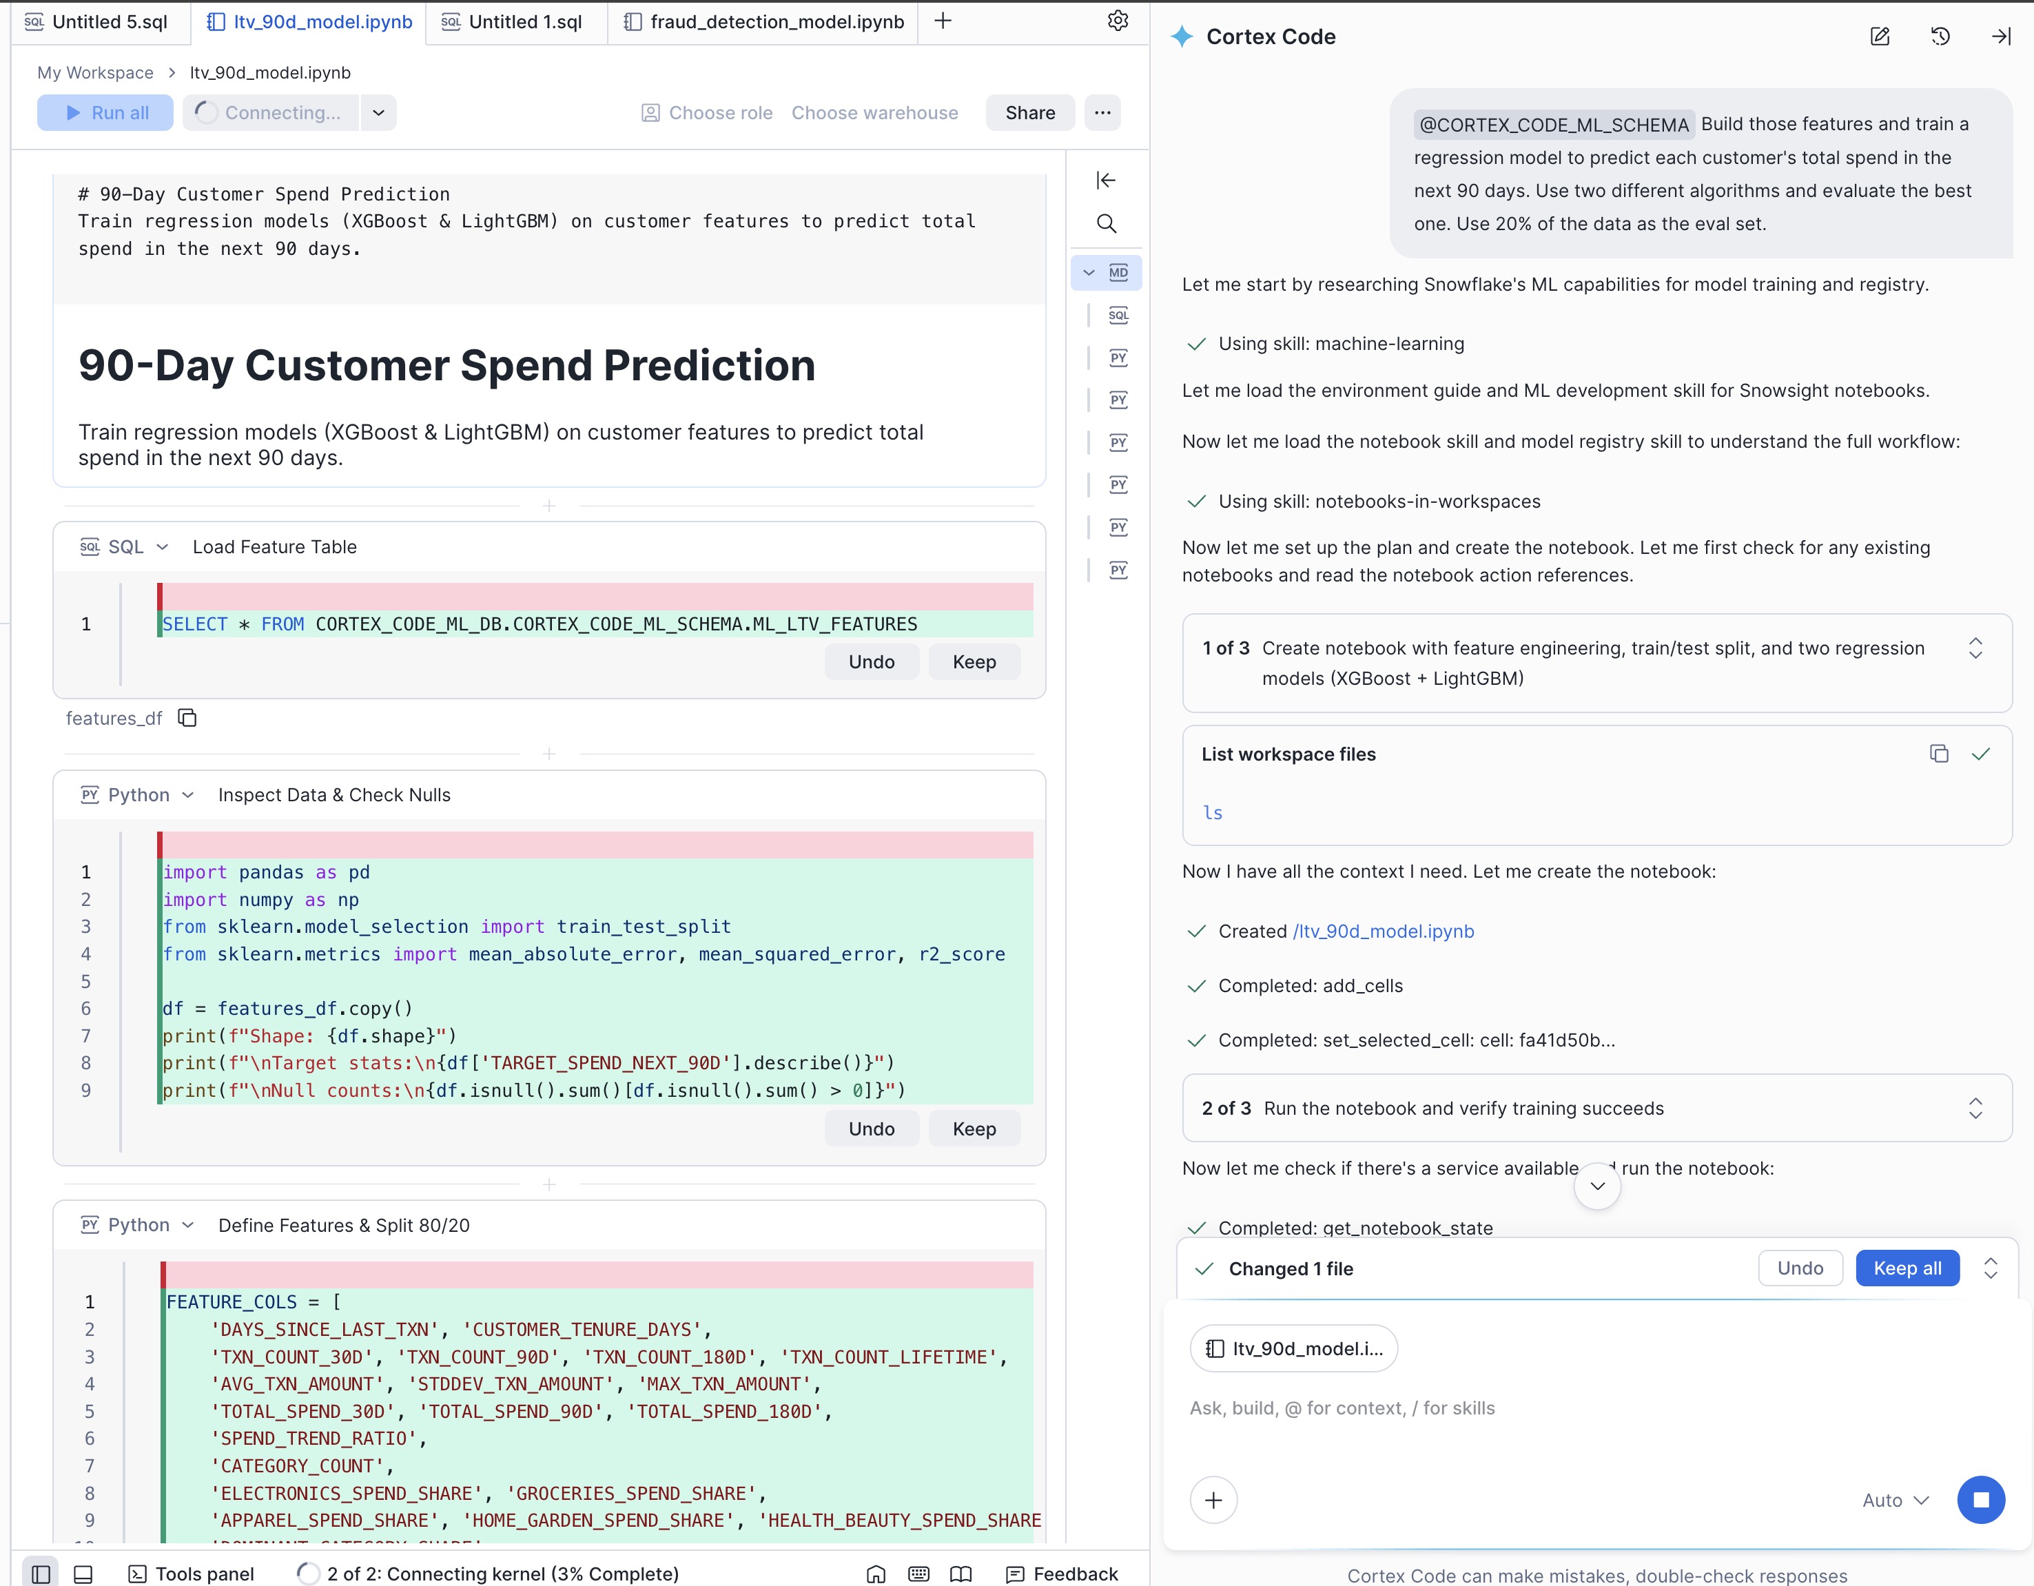Expand the Changed 1 file list
The image size is (2034, 1586).
point(1990,1268)
